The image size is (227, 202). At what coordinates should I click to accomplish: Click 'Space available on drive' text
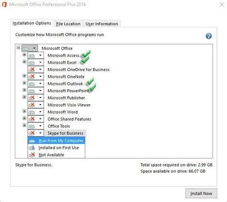coord(173,171)
